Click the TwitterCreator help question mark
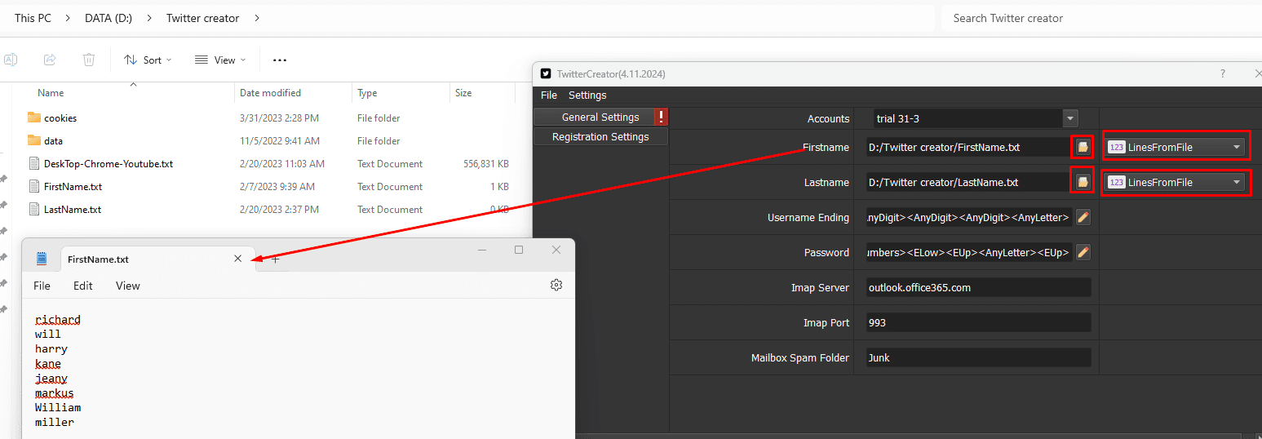Screen dimensions: 1262x439 pos(1222,73)
